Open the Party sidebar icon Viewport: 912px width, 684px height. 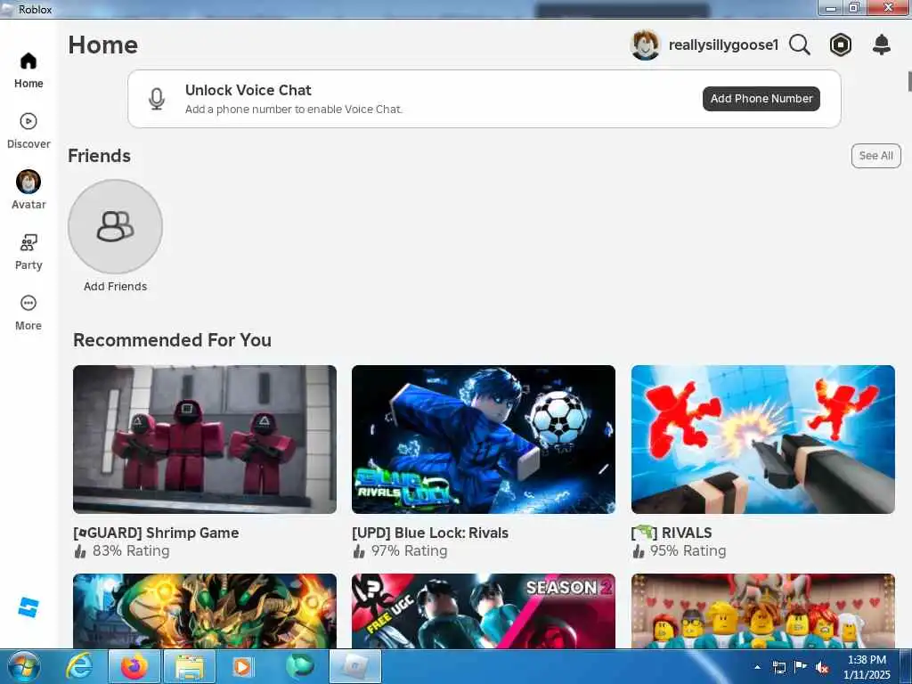[x=28, y=242]
